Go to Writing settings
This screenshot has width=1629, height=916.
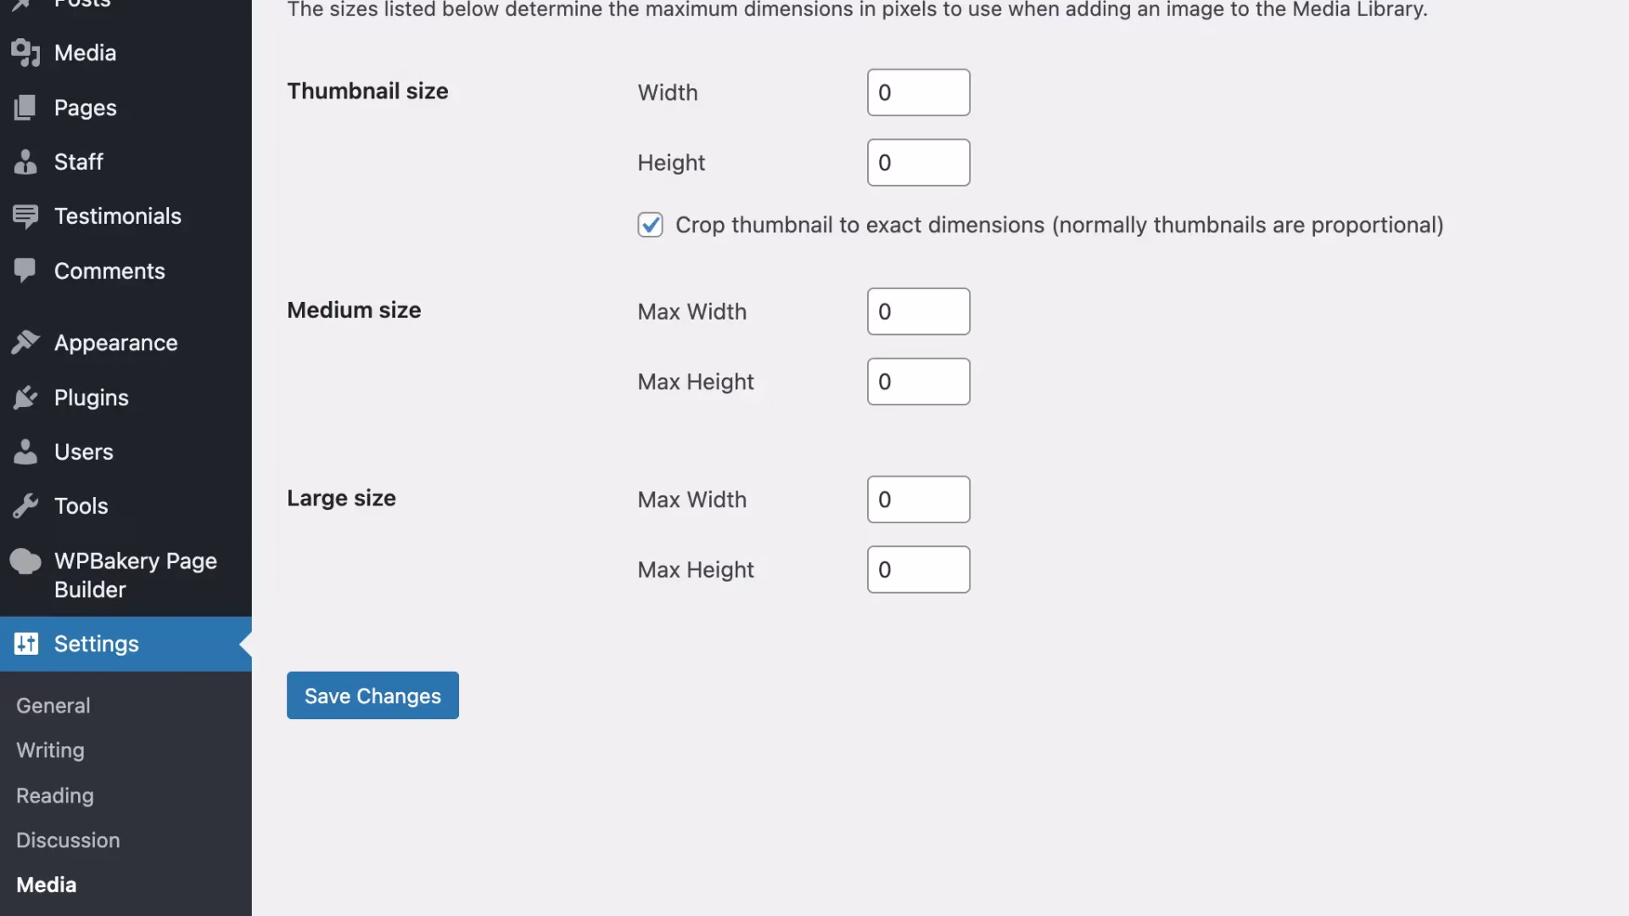coord(50,751)
